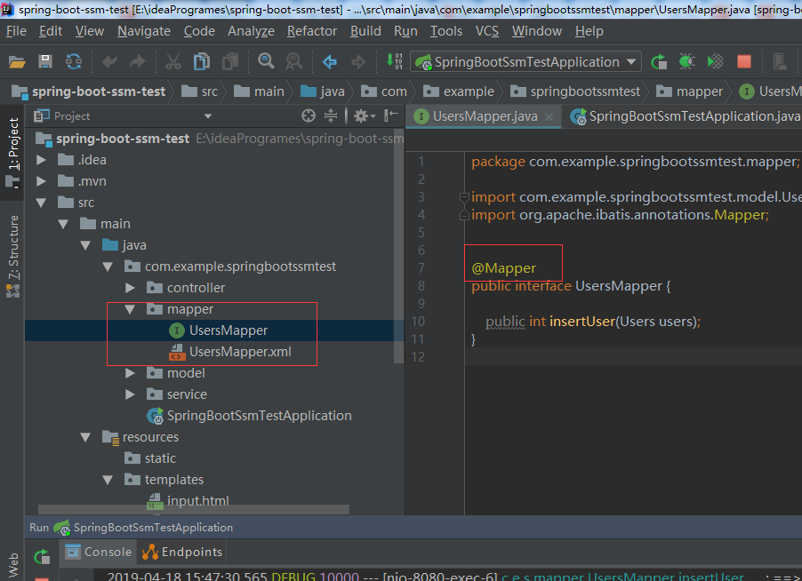Switch to the Endpoints tab
802x581 pixels.
click(182, 552)
